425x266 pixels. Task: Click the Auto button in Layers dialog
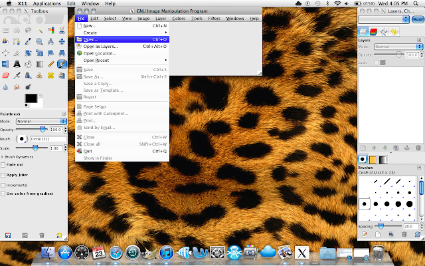[x=418, y=19]
